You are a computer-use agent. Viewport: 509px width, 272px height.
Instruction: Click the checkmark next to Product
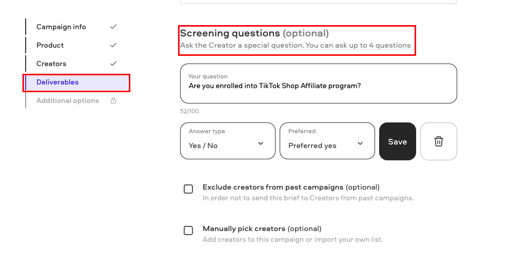coord(113,45)
